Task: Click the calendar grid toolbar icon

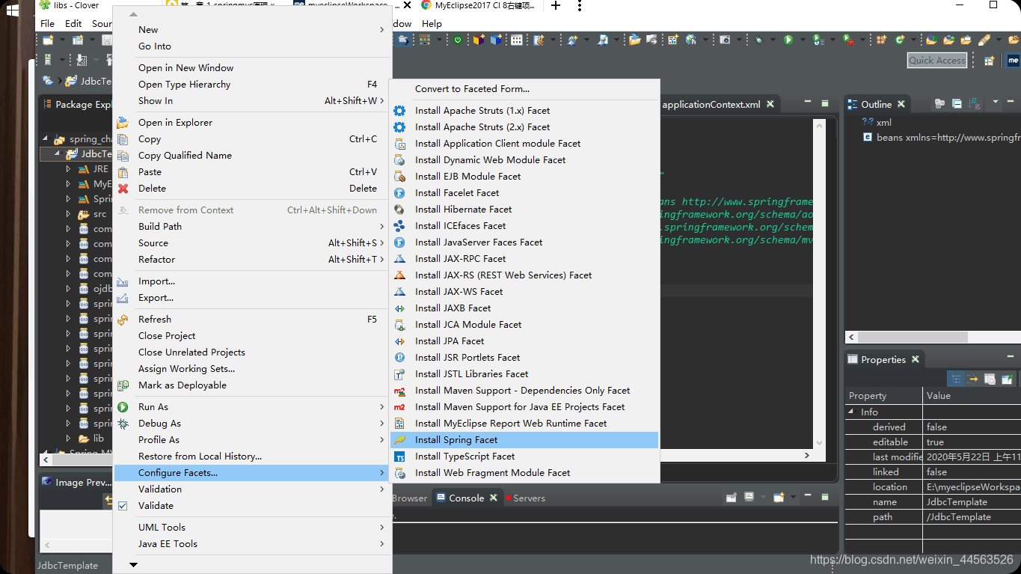Action: (x=516, y=40)
